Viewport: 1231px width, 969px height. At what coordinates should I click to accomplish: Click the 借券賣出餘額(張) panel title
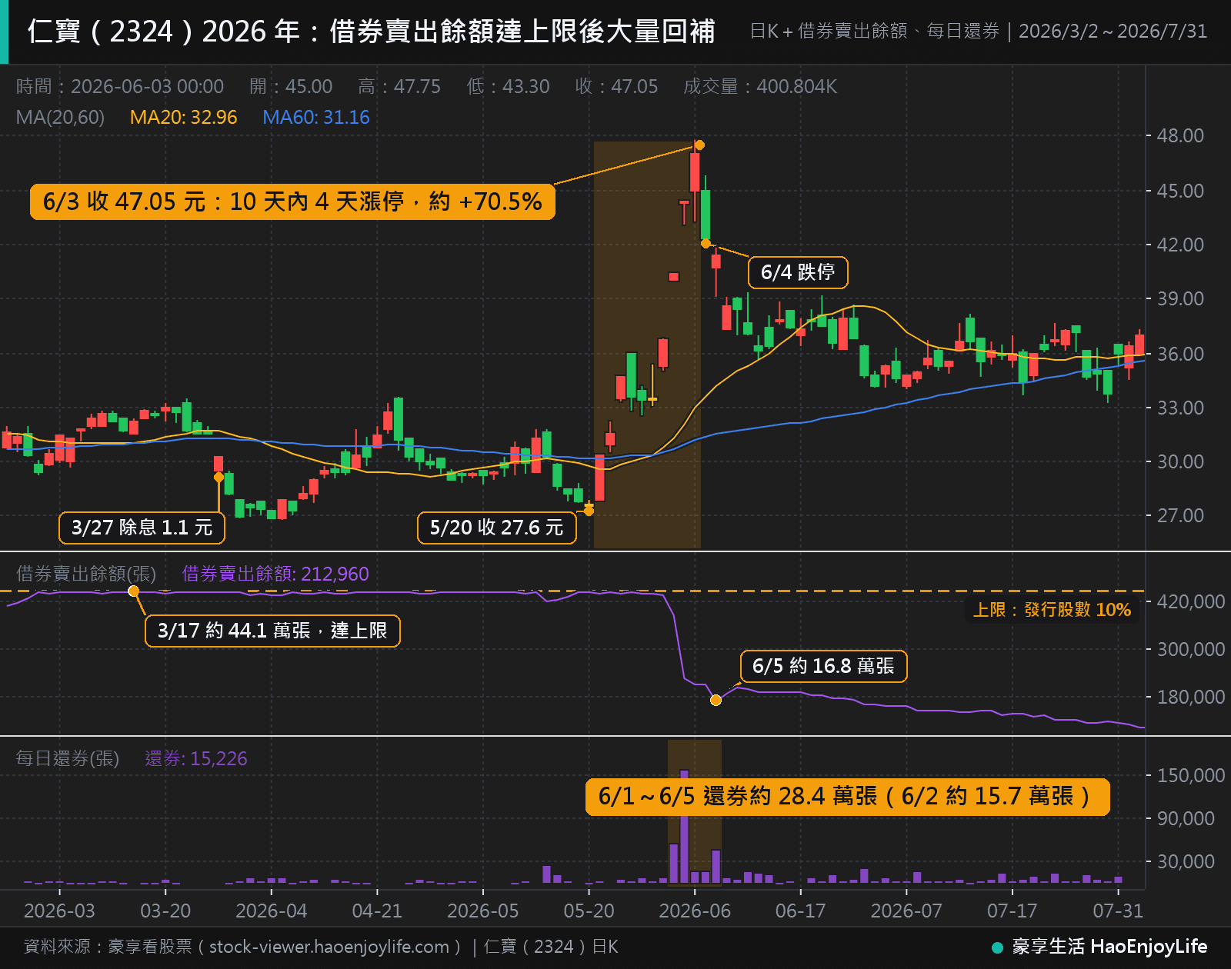coord(86,574)
